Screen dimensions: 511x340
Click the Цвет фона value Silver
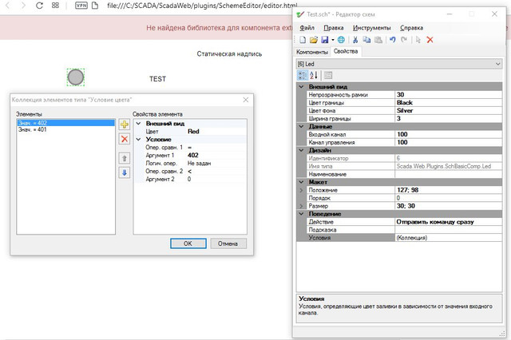449,110
